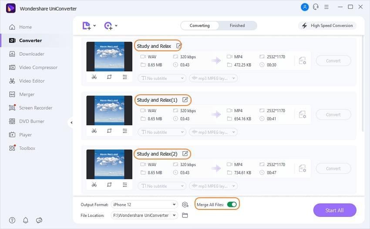The height and width of the screenshot is (229, 370).
Task: Click trim scissors for Study and Relax(1)
Action: [x=94, y=131]
